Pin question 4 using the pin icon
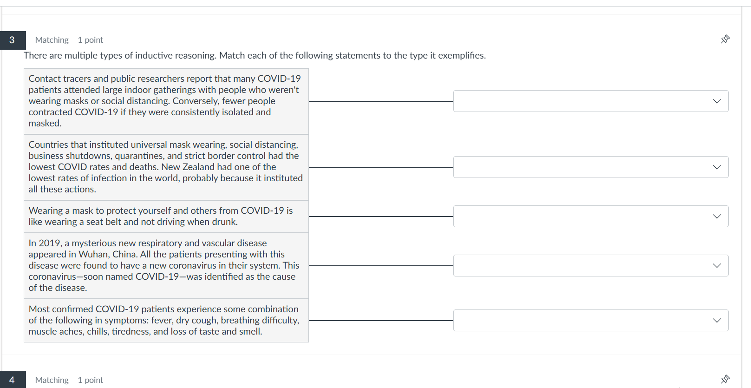Screen dimensions: 751x388 tap(725, 380)
